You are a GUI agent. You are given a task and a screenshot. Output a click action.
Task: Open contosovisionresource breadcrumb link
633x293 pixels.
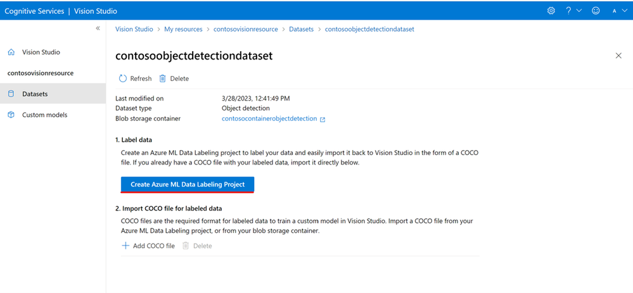[245, 29]
